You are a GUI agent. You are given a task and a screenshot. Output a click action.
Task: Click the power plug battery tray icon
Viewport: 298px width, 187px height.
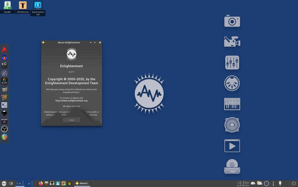click(280, 183)
